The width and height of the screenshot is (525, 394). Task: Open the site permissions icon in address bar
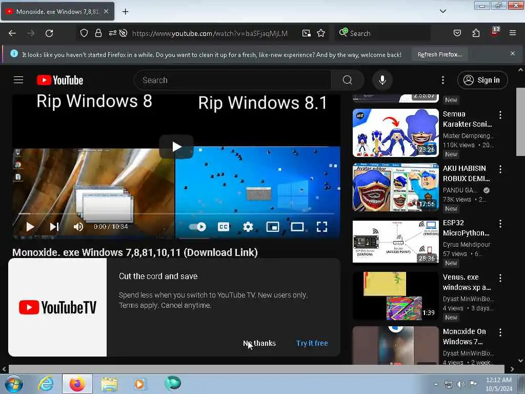click(112, 33)
